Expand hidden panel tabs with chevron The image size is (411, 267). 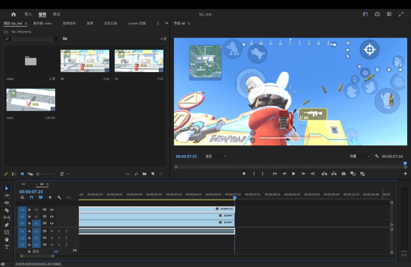(x=167, y=23)
